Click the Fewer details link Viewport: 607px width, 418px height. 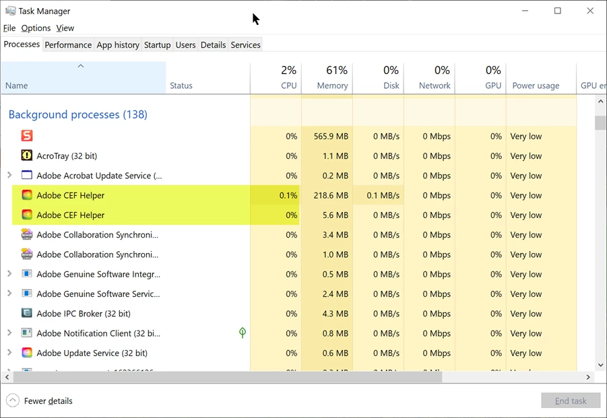48,401
